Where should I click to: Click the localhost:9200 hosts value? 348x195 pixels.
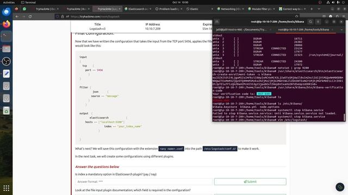[x=111, y=122]
